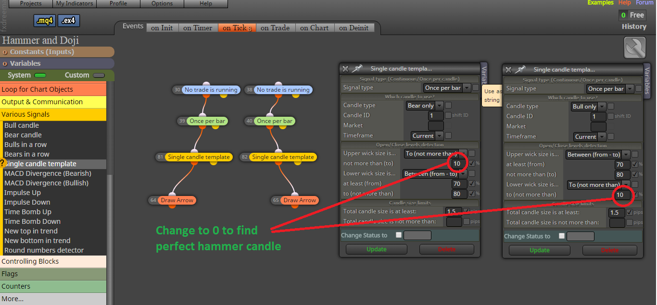Tick Change Status to checkbox in Bull panel
Screen dimensions: 657x305
pos(561,236)
